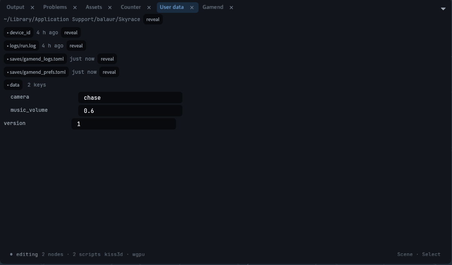Image resolution: width=452 pixels, height=265 pixels.
Task: Click 'Scene' in the status bar
Action: click(405, 254)
